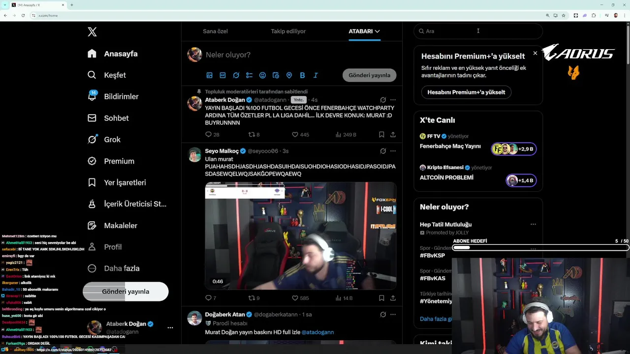Open the browser extensions puzzle icon

pos(594,15)
